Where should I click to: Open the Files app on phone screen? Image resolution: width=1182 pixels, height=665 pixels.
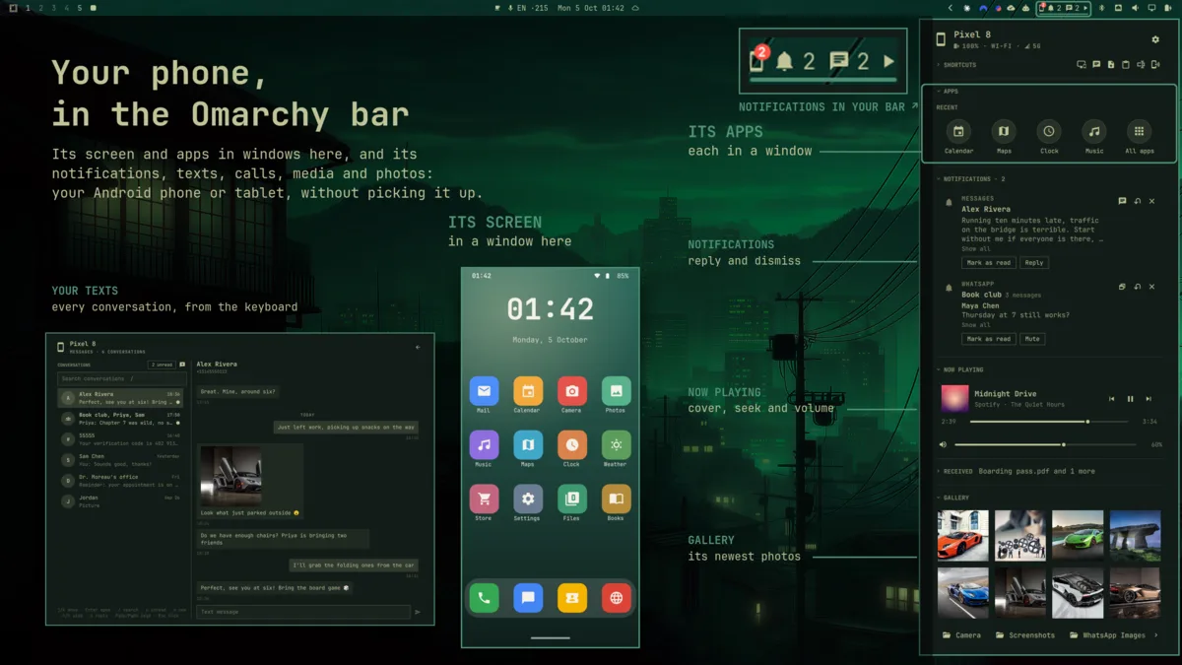point(571,499)
